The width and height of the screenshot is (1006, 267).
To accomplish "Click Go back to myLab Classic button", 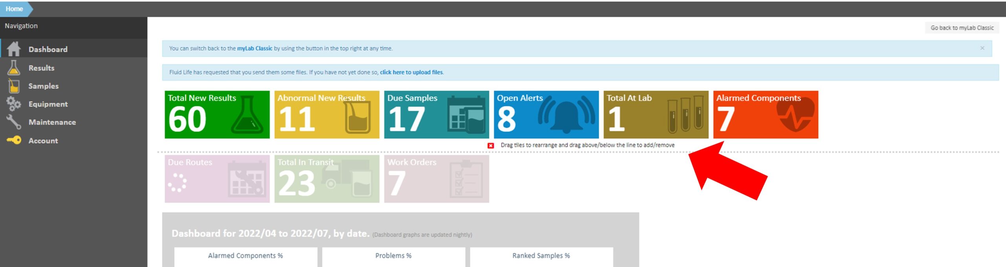I will (x=962, y=28).
